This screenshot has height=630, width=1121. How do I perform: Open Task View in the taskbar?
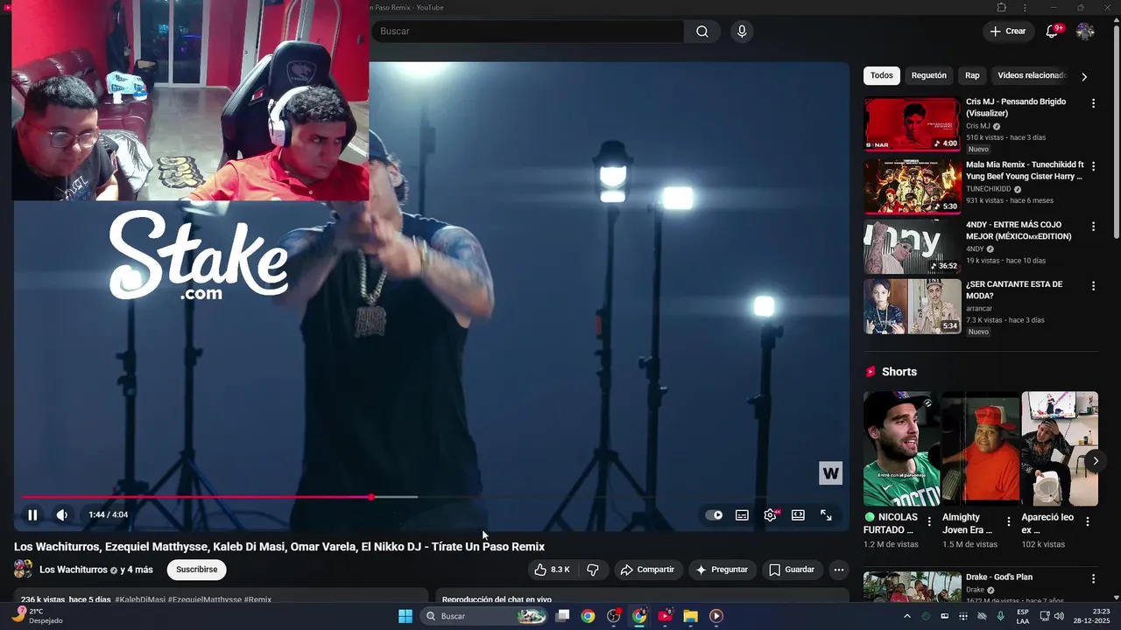[562, 616]
